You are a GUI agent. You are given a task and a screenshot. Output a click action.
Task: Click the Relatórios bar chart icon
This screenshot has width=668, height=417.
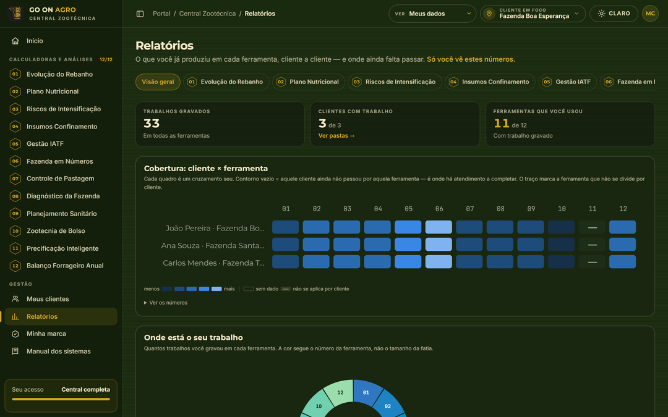pos(15,316)
